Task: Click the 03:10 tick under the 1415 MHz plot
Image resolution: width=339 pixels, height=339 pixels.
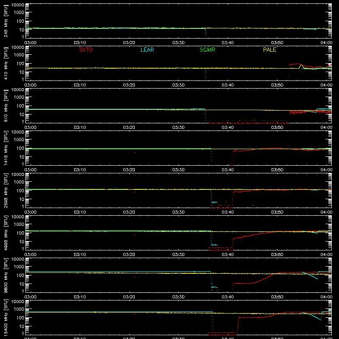Action: [80, 170]
